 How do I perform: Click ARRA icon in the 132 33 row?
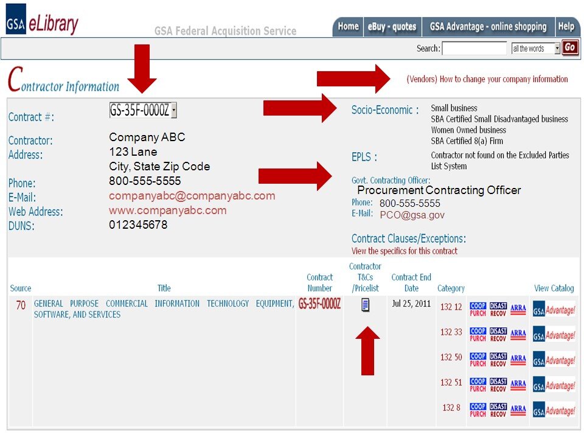coord(518,335)
